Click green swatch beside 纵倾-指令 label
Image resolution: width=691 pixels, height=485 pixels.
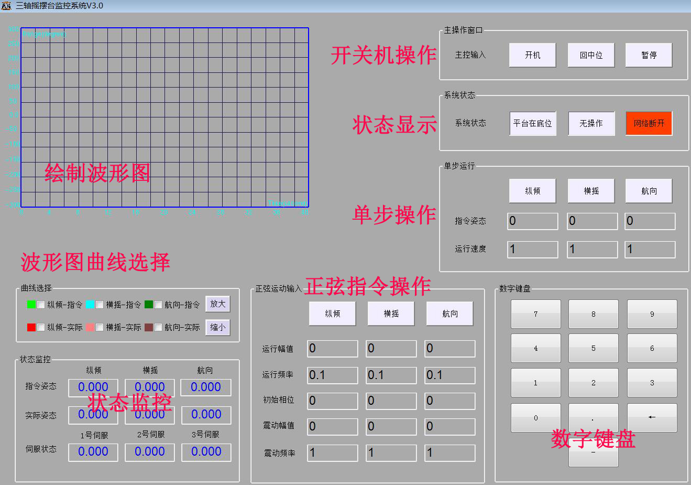[x=31, y=304]
